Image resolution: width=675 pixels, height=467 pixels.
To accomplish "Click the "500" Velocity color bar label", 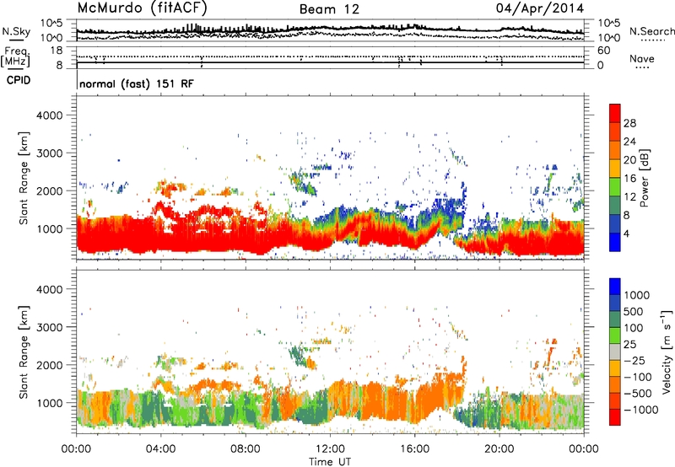I will click(634, 312).
